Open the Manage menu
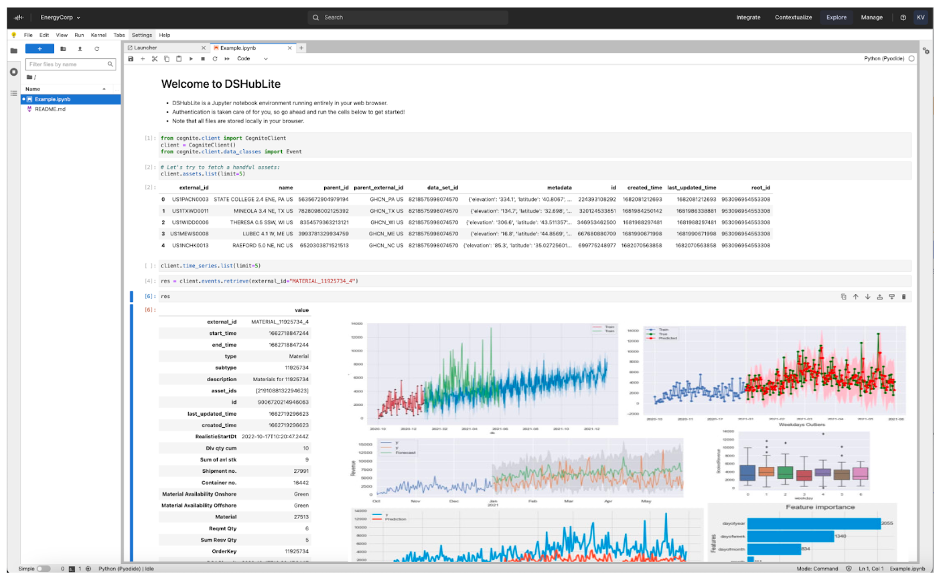The width and height of the screenshot is (943, 580). pos(872,17)
